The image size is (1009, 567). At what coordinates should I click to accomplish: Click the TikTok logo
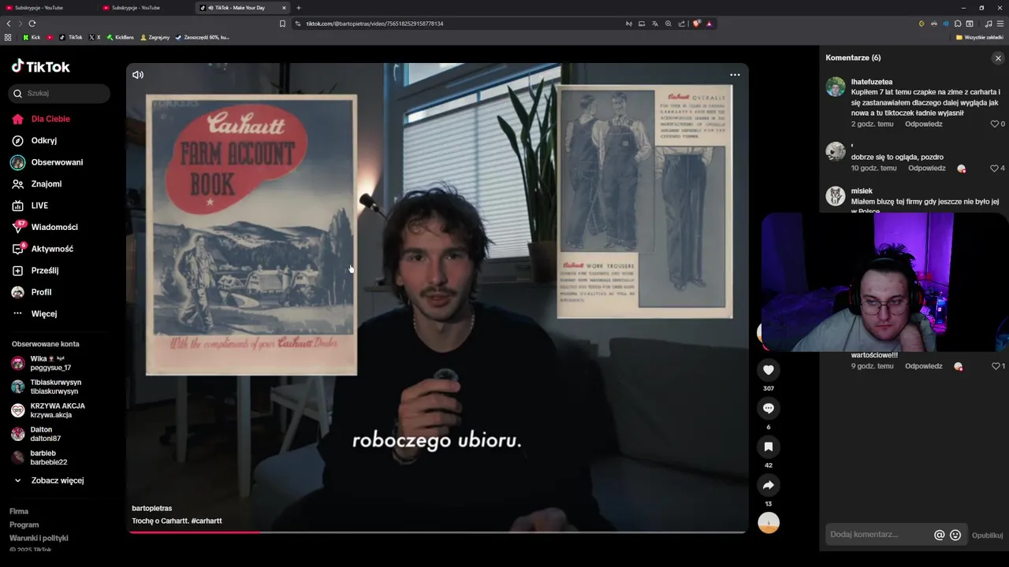[41, 67]
